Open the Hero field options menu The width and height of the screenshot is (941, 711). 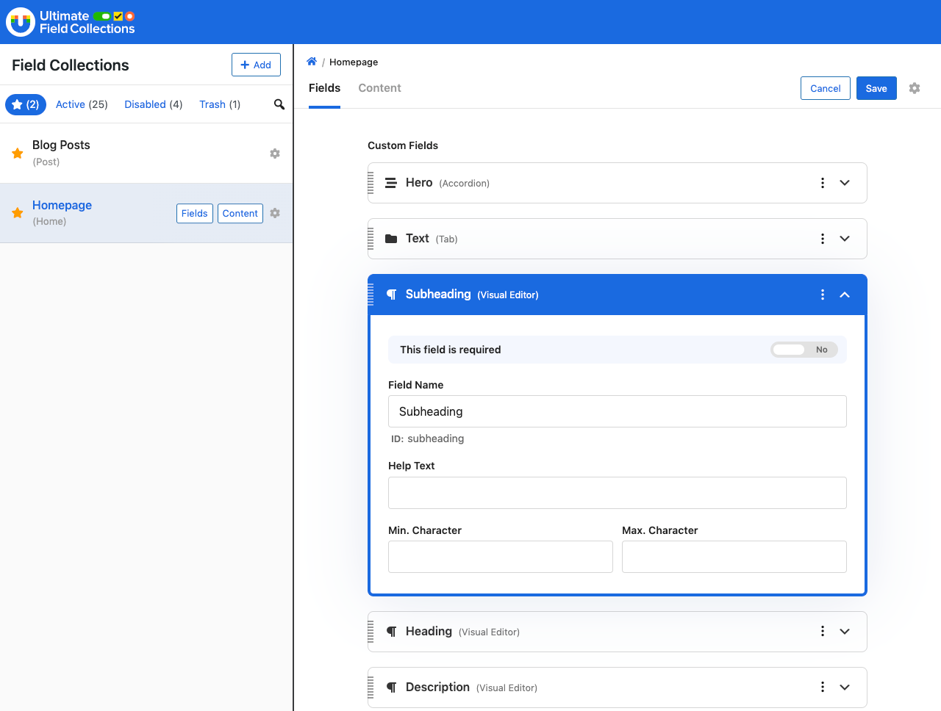[823, 183]
